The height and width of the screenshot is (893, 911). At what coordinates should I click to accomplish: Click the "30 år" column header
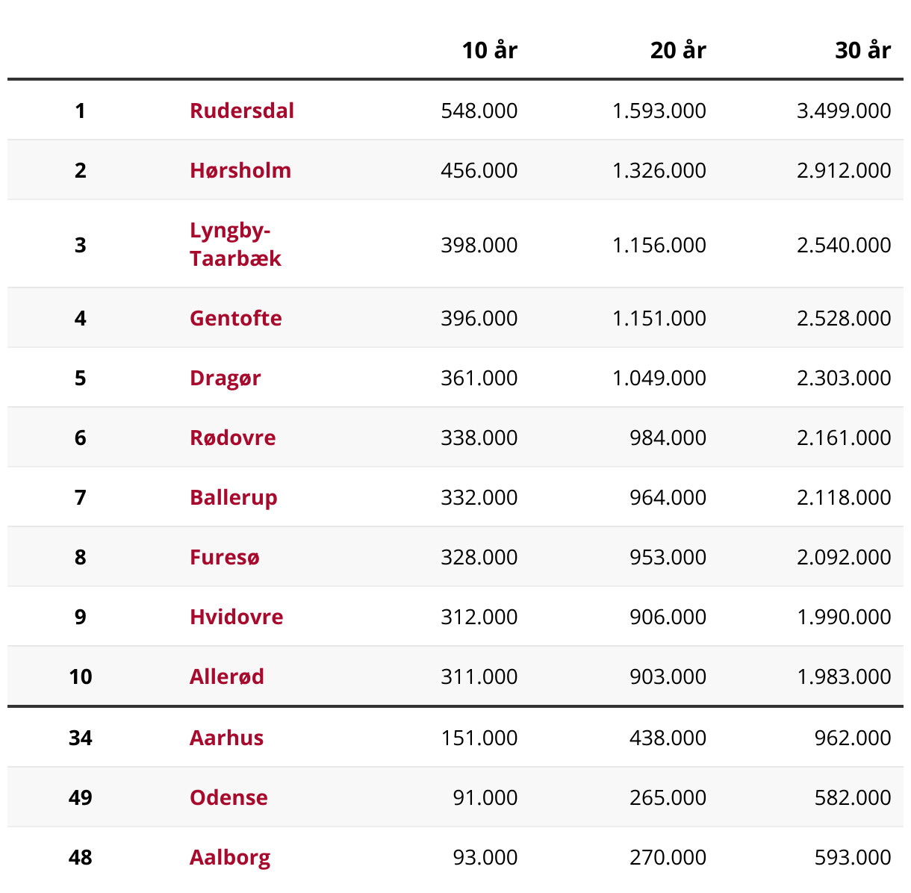click(x=862, y=50)
